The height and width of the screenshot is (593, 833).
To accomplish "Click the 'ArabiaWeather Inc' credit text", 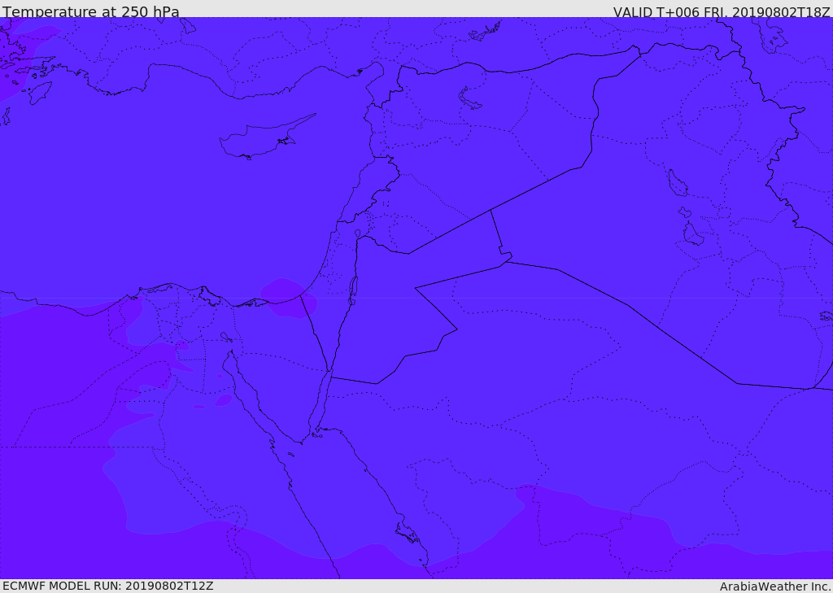I will click(x=775, y=586).
